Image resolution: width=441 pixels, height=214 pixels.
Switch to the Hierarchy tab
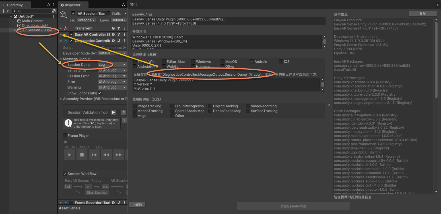click(x=16, y=5)
